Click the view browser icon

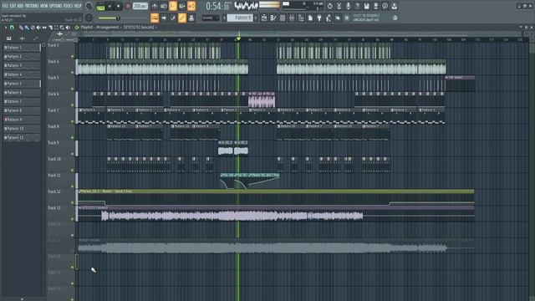(301, 18)
